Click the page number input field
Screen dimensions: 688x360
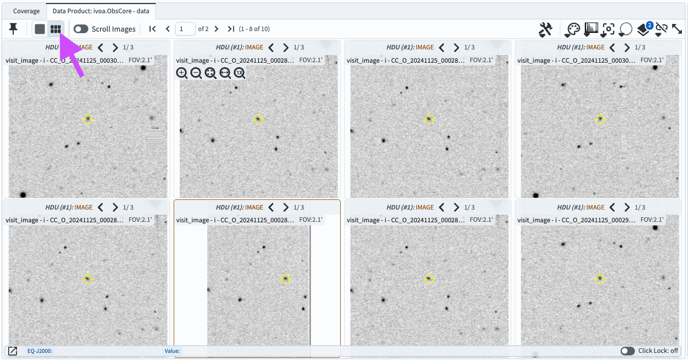(184, 29)
